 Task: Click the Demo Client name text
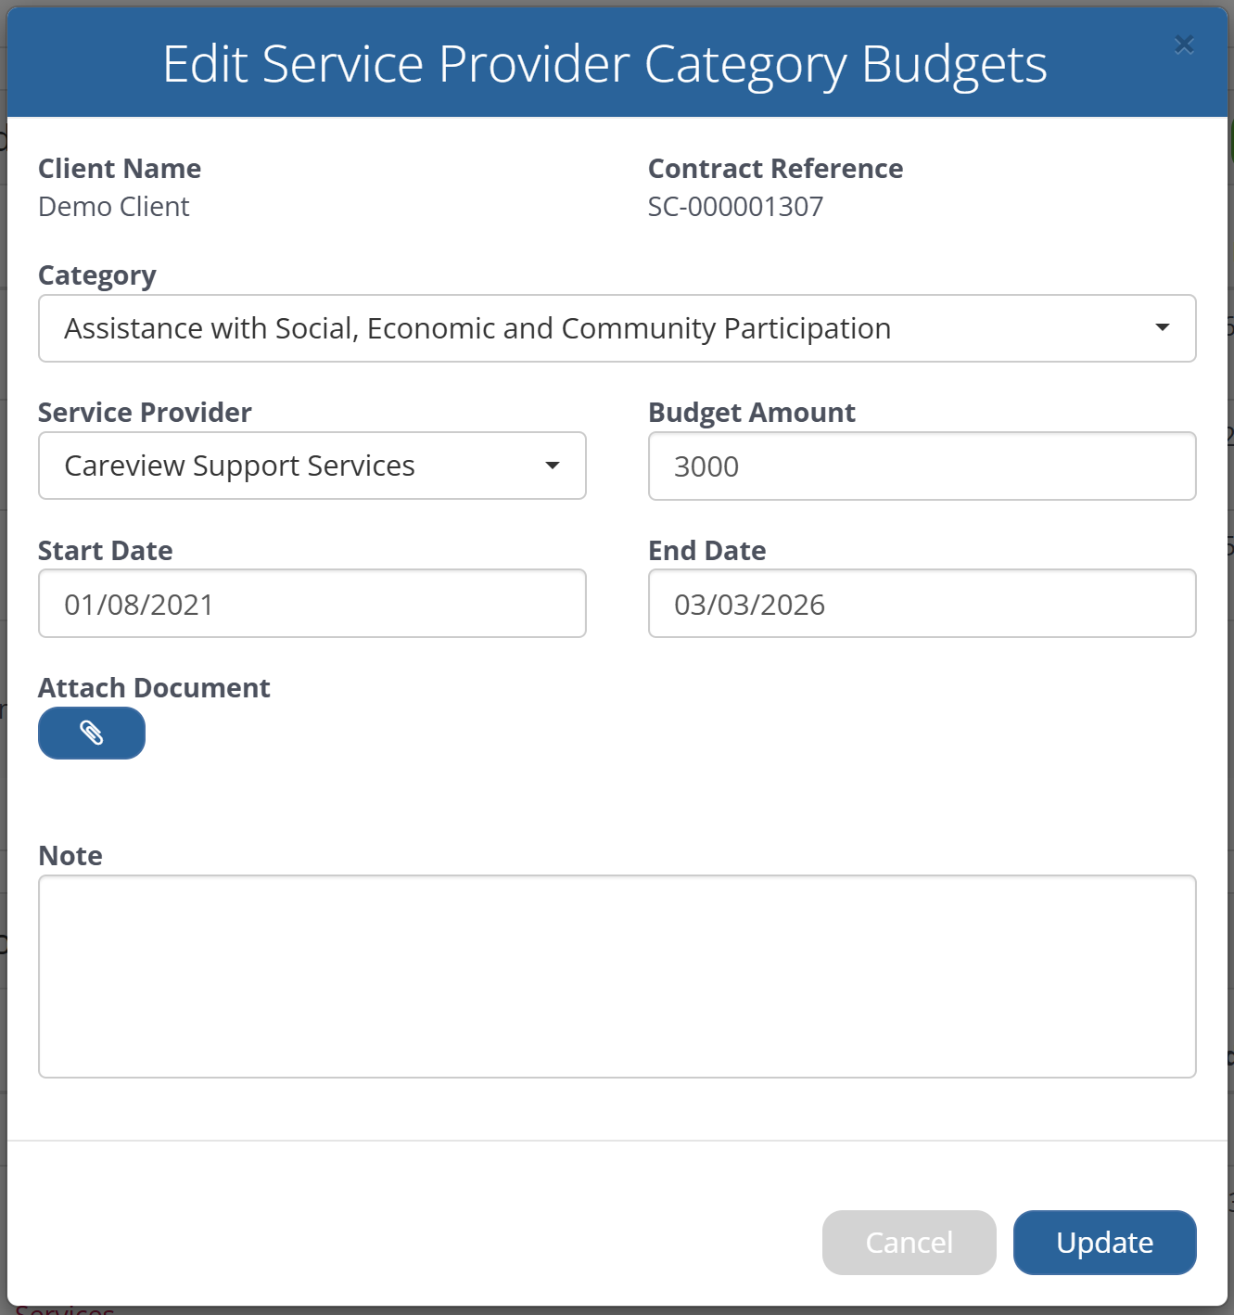114,207
